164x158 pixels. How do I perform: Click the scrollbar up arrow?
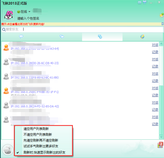click(x=161, y=44)
